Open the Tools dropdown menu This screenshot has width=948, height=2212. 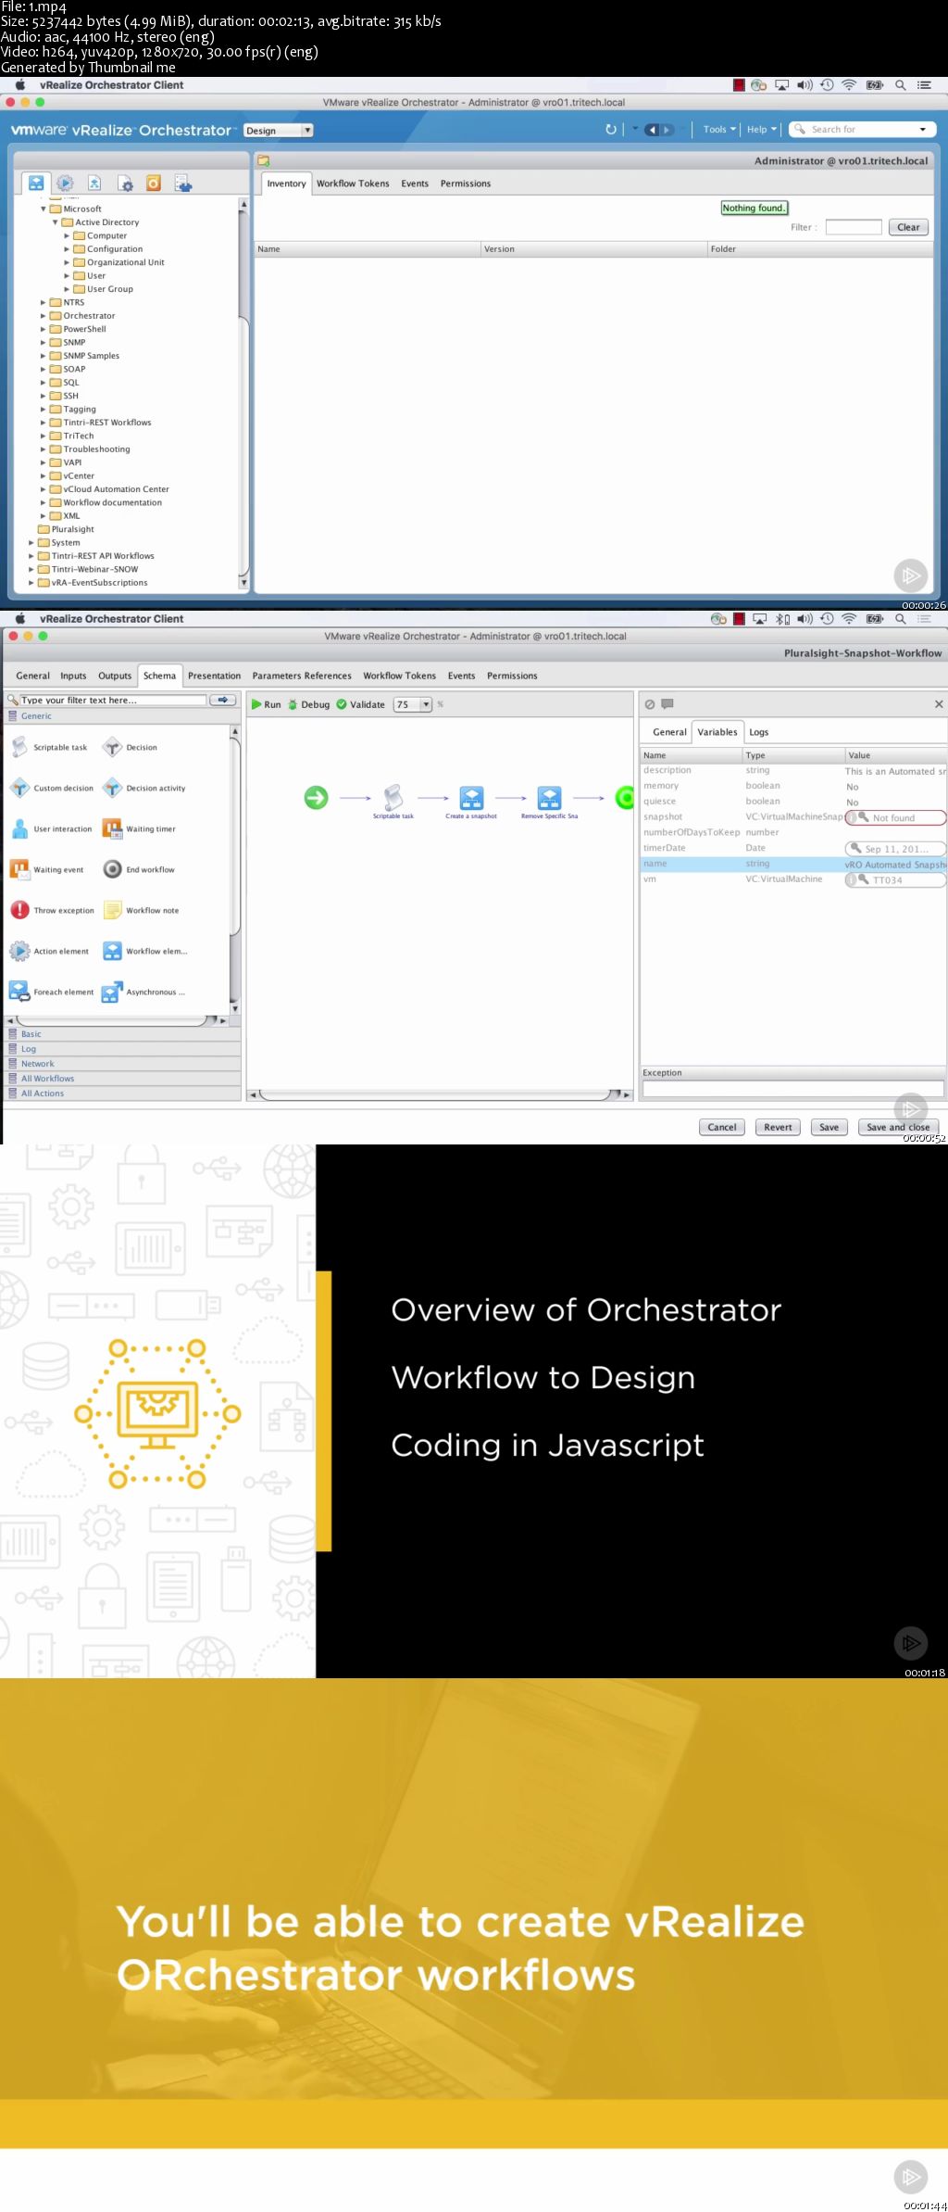coord(719,130)
